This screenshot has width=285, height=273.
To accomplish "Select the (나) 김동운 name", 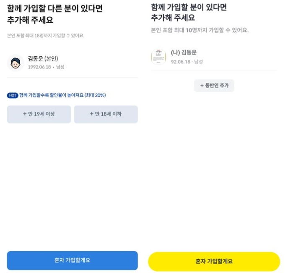I will [x=184, y=52].
